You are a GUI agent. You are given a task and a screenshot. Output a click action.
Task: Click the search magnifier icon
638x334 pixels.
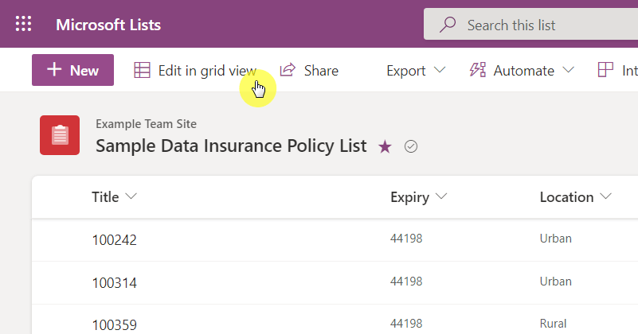point(448,25)
